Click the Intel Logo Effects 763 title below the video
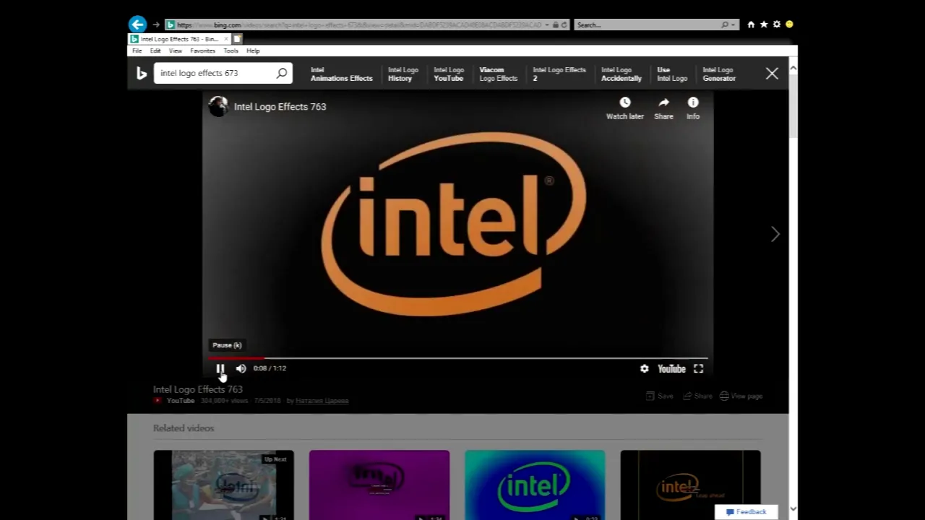The image size is (925, 520). pyautogui.click(x=197, y=389)
